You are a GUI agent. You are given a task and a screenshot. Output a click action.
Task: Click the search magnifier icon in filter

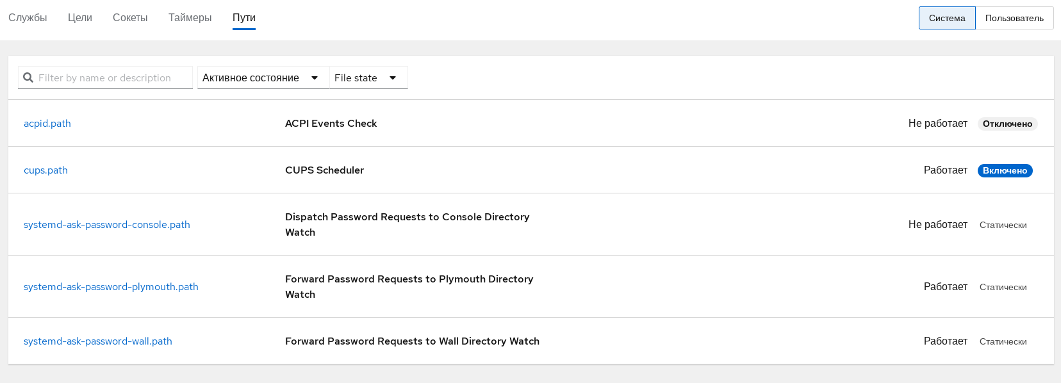[x=28, y=77]
